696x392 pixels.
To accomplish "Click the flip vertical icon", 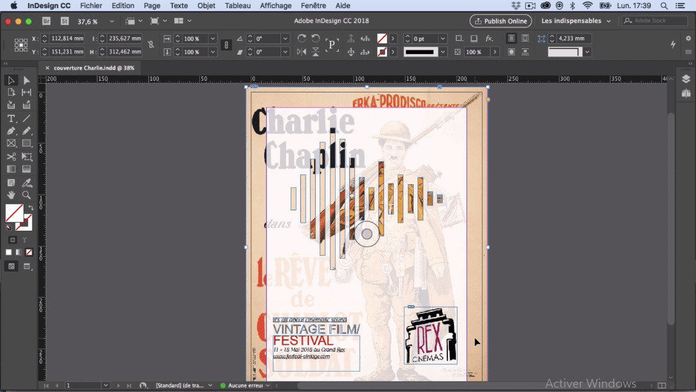I will click(316, 52).
